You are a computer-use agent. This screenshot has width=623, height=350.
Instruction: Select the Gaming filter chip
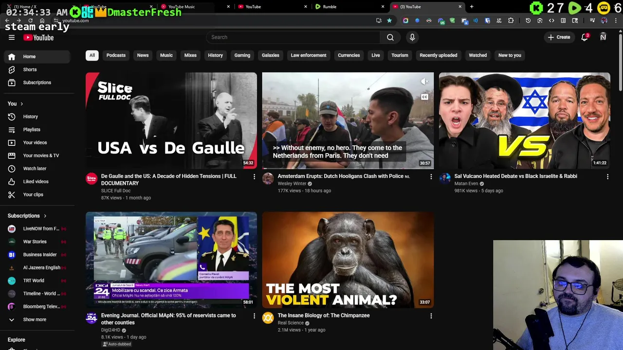coord(242,55)
